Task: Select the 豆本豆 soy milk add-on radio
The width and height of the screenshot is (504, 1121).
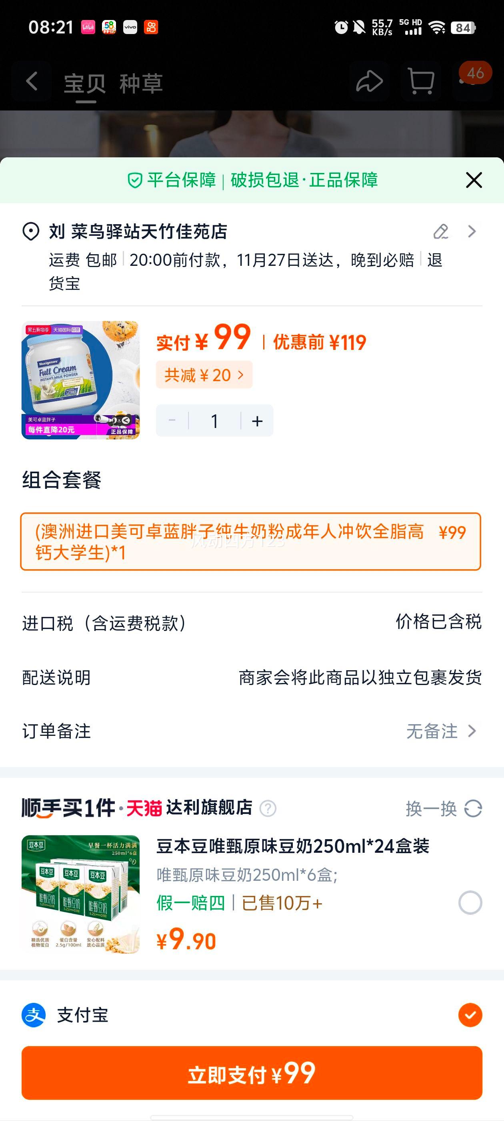Action: [x=470, y=902]
